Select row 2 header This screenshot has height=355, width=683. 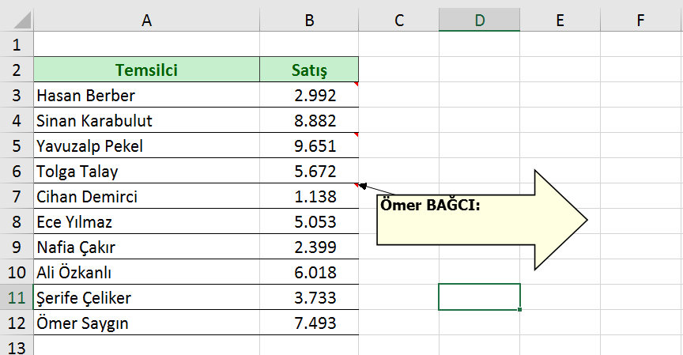pos(16,70)
